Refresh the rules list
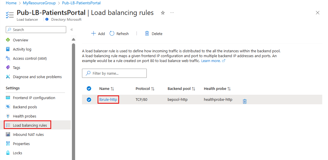Image resolution: width=328 pixels, height=160 pixels. coord(119,34)
